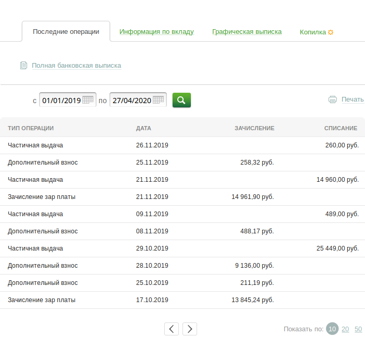Click the ЗАЧИСЛЕНИЕ column header

click(x=254, y=128)
